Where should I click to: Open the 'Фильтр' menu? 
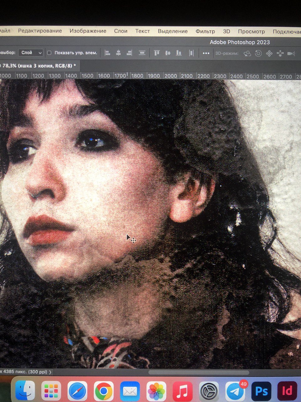[205, 31]
